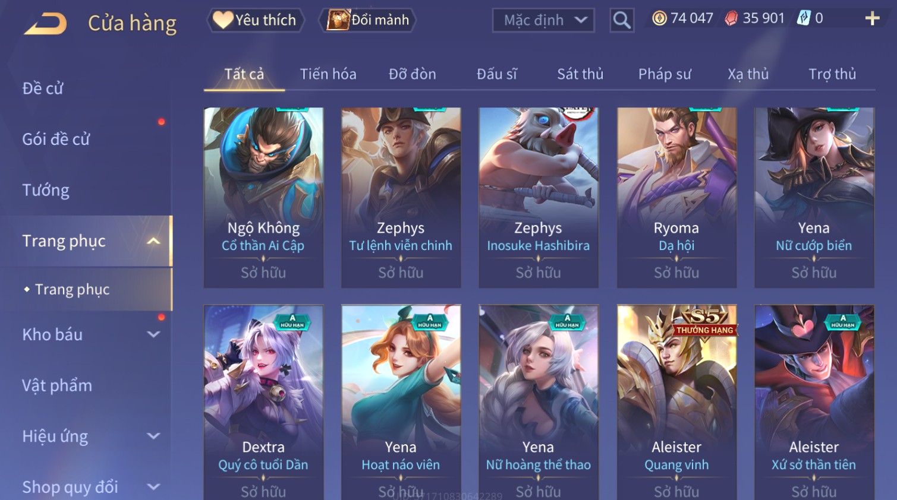The height and width of the screenshot is (500, 897).
Task: Expand the Kho báu sidebar section
Action: point(153,334)
